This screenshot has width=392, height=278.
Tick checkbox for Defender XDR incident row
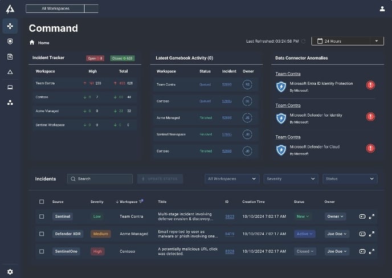42,234
